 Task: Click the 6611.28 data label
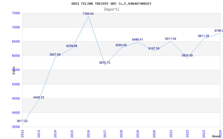203,36
